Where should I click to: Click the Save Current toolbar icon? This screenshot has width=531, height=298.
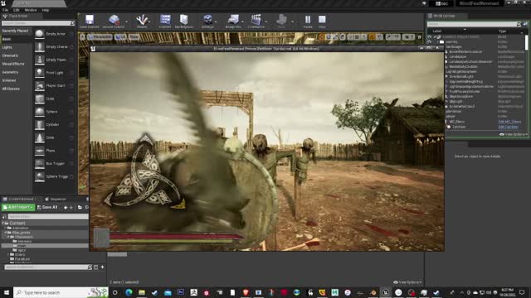90,21
